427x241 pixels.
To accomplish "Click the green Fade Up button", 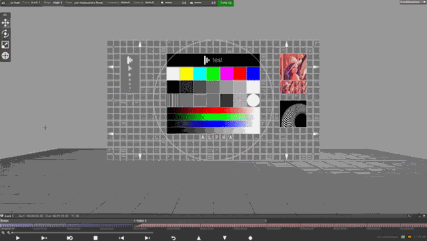I will tap(226, 3).
